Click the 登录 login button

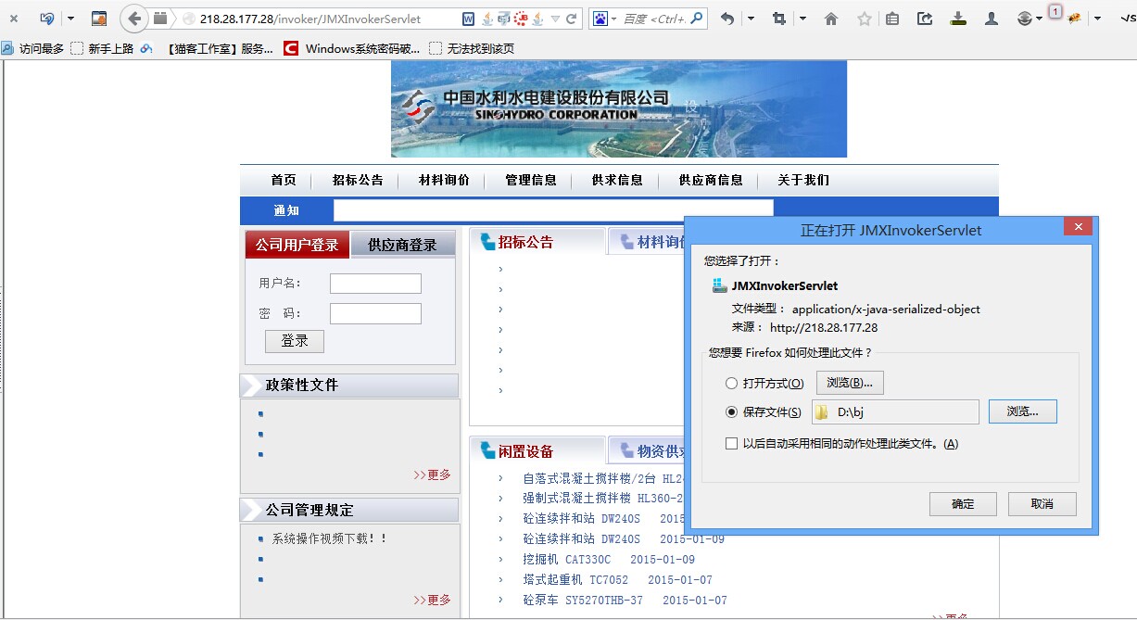295,341
